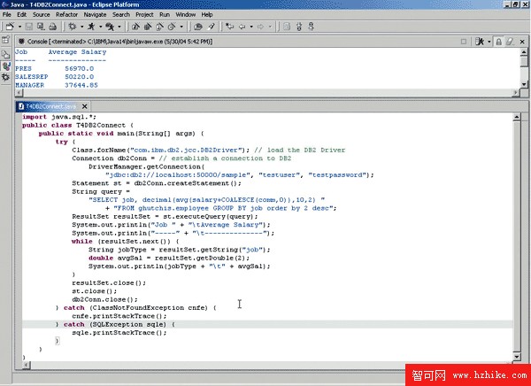Click the Console Terminate square button
The width and height of the screenshot is (531, 386).
point(464,42)
